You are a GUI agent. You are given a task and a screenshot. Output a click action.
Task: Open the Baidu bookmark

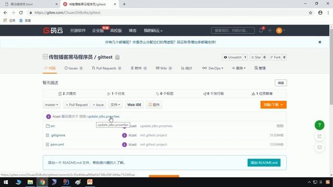(25, 21)
